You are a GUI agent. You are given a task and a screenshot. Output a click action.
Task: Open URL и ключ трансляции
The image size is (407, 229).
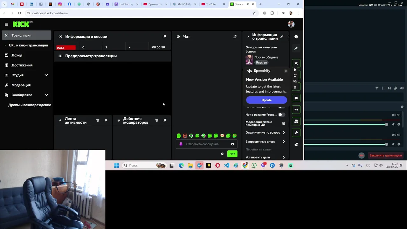(x=28, y=45)
